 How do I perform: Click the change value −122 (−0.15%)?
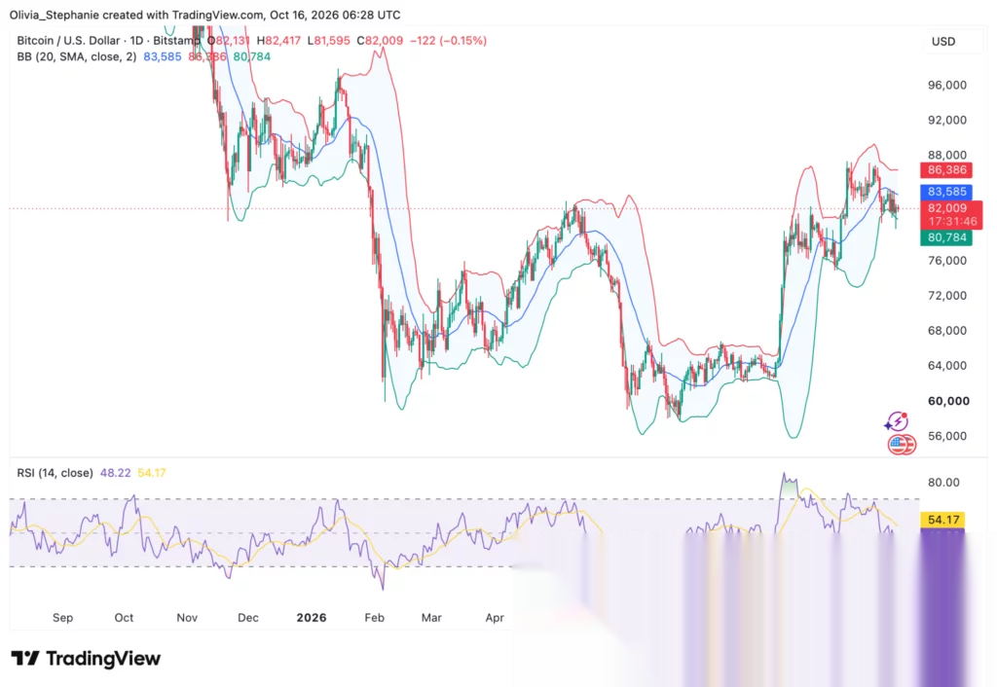click(448, 40)
